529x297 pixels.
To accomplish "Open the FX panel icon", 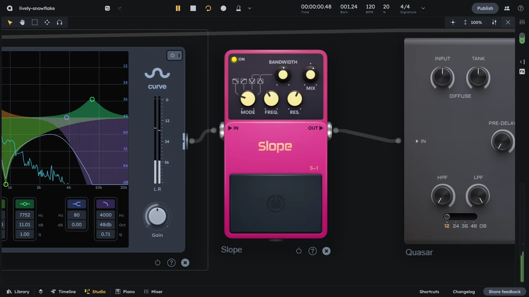I will click(522, 71).
